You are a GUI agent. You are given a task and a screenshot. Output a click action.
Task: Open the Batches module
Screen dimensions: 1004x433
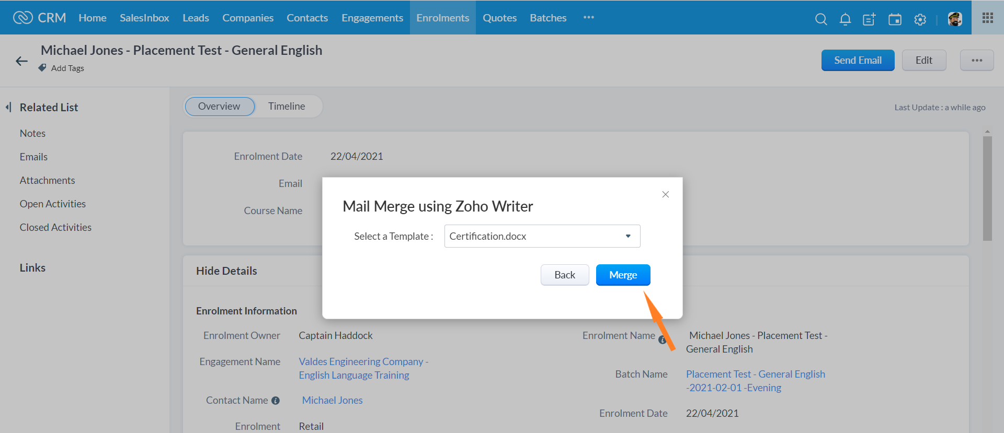(548, 18)
